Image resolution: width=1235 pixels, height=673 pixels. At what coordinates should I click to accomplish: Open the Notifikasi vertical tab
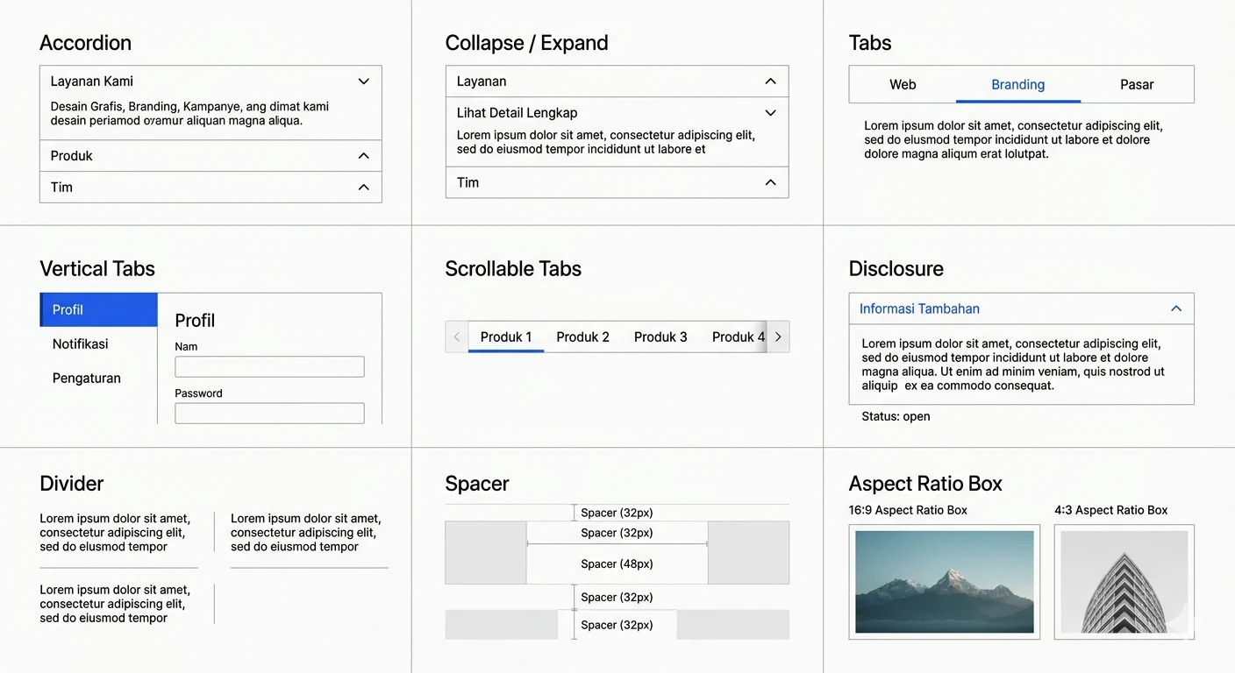tap(98, 344)
